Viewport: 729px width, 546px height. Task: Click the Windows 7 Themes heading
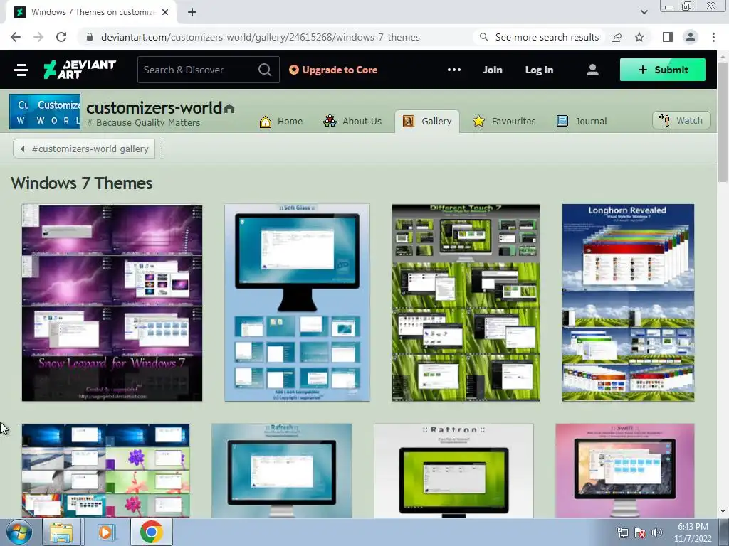81,183
